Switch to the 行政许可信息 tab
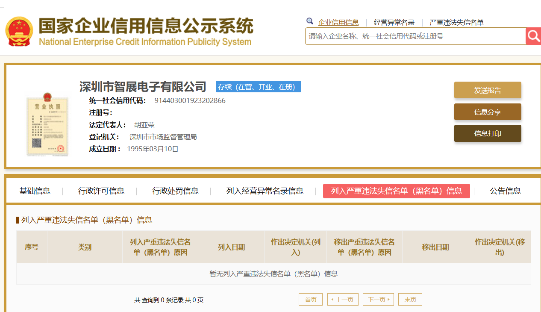The image size is (541, 312). (x=101, y=191)
